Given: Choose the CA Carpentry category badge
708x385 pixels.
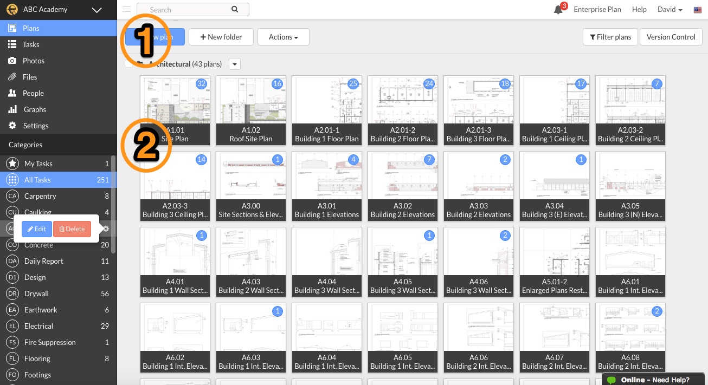Looking at the screenshot, I should (12, 196).
